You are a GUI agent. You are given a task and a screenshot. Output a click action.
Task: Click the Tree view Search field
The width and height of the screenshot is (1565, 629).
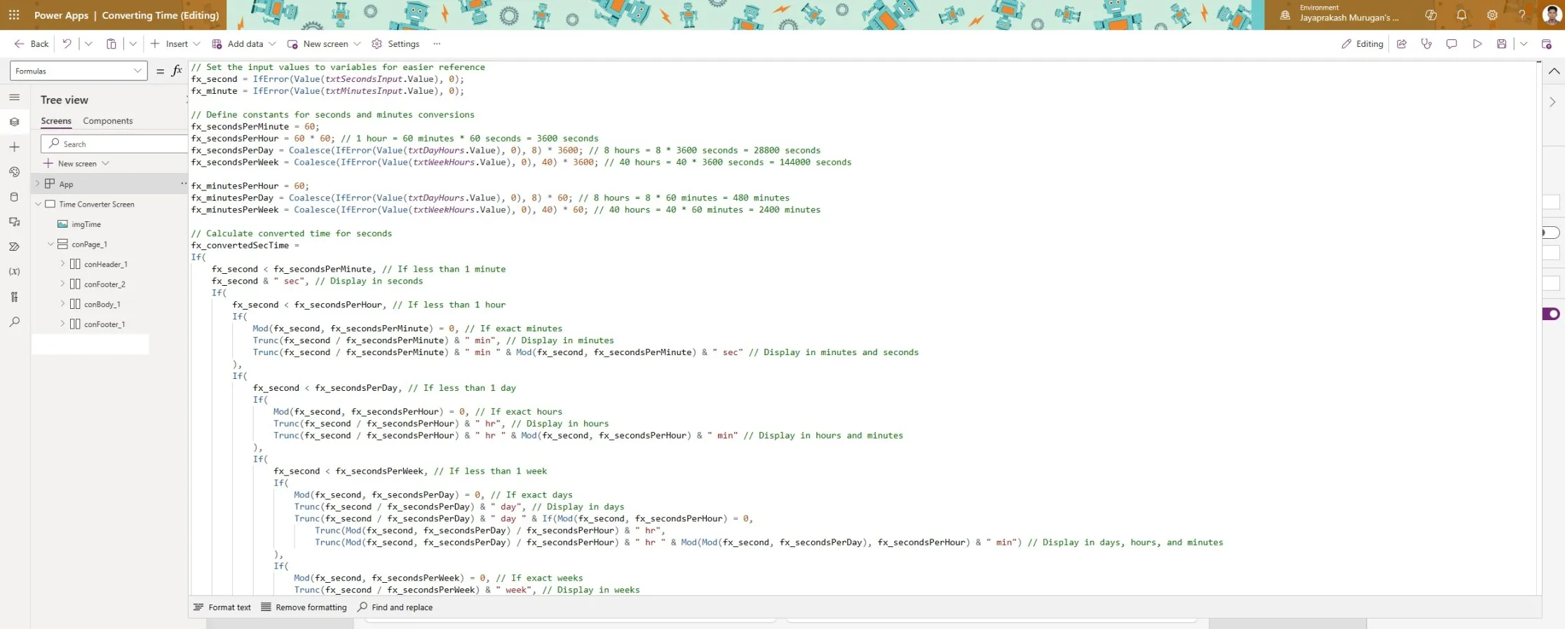pyautogui.click(x=114, y=144)
